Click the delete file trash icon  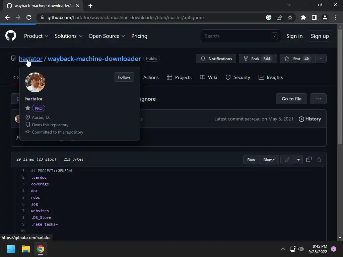click(319, 160)
